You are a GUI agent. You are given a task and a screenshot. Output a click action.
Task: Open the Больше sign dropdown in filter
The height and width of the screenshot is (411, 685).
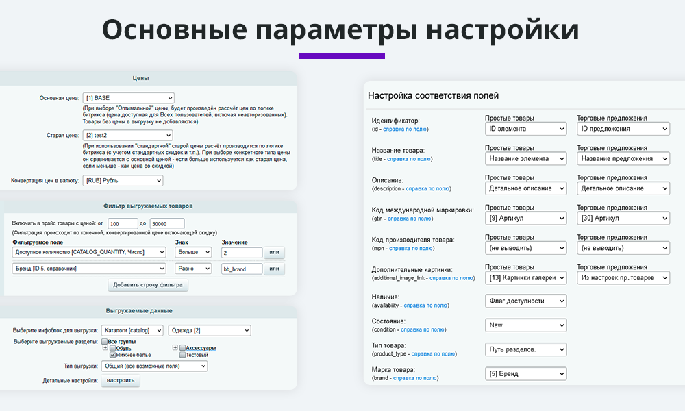tap(193, 252)
